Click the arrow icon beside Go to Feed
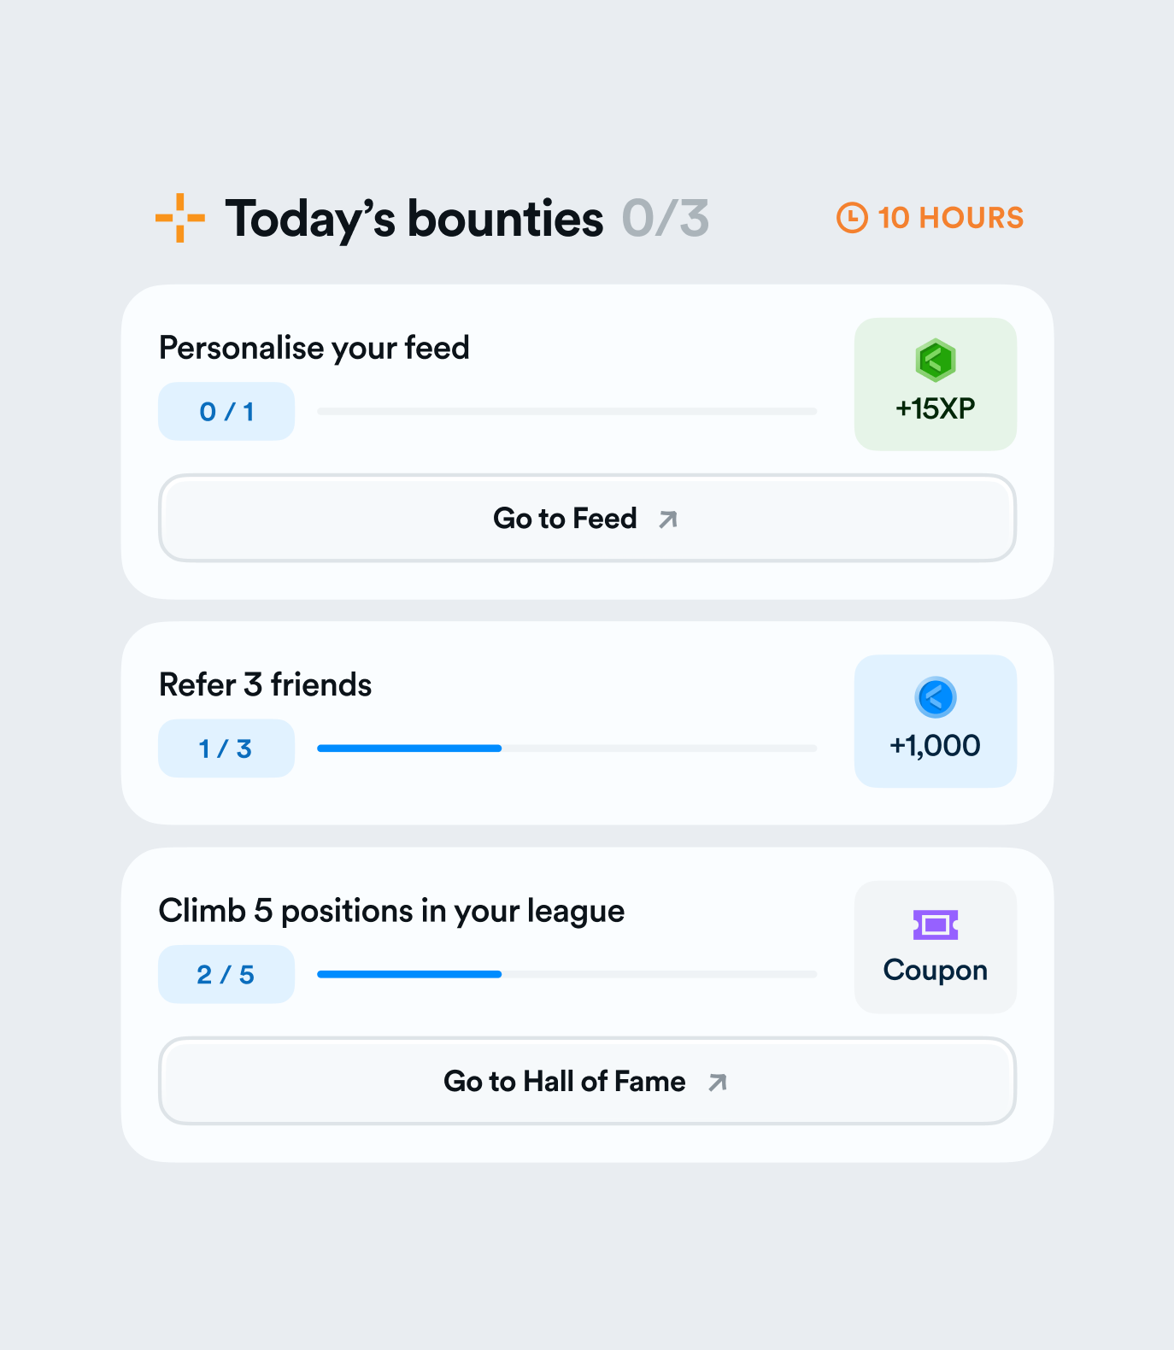The width and height of the screenshot is (1174, 1350). coord(668,519)
